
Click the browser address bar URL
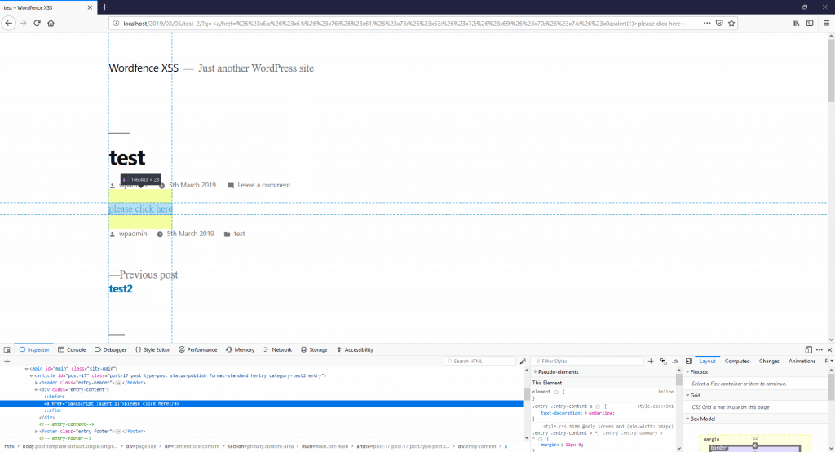coord(404,24)
